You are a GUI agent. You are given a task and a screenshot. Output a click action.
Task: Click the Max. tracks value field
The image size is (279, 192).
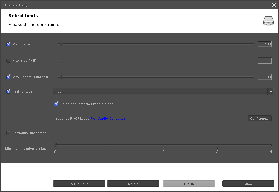tap(265, 44)
